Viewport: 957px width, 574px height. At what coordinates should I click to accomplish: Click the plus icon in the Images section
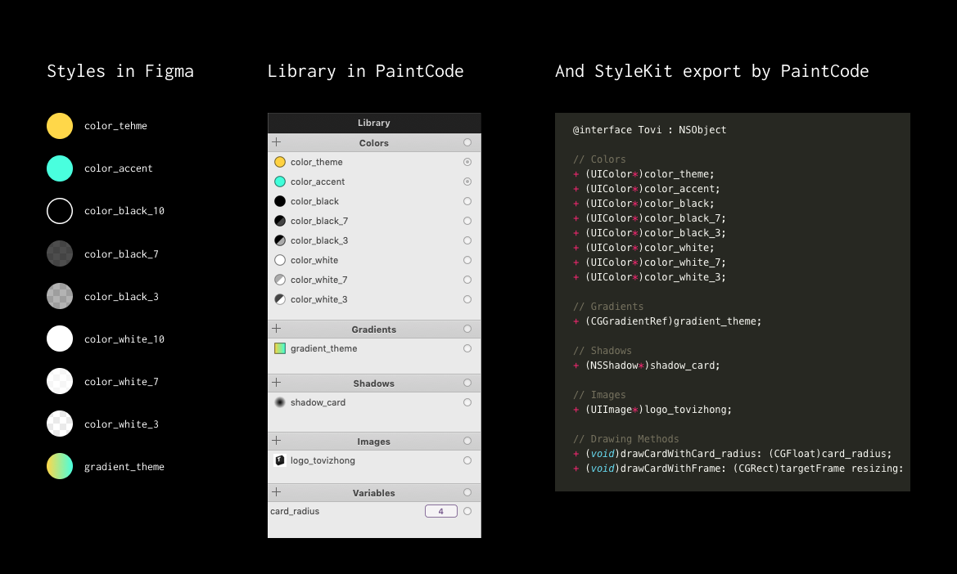275,441
